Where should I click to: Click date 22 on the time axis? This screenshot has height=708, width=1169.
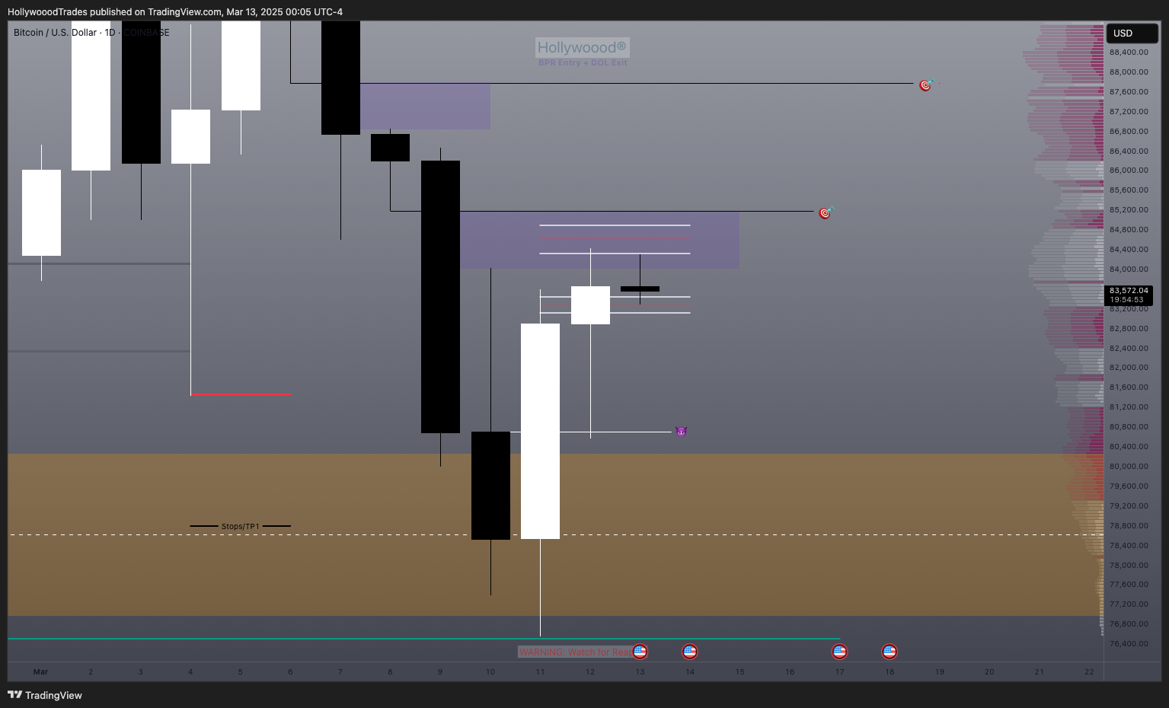tap(1089, 671)
